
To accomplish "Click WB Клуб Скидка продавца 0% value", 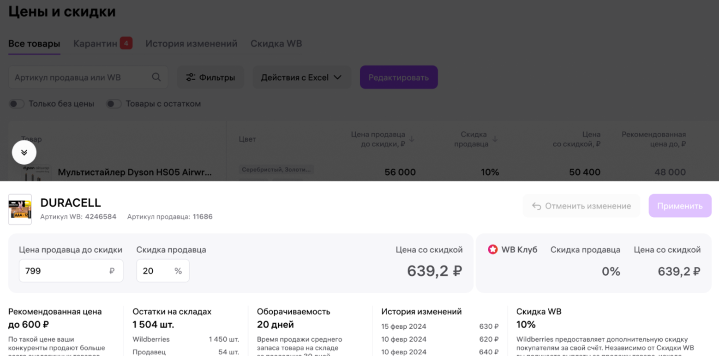I will pyautogui.click(x=611, y=272).
